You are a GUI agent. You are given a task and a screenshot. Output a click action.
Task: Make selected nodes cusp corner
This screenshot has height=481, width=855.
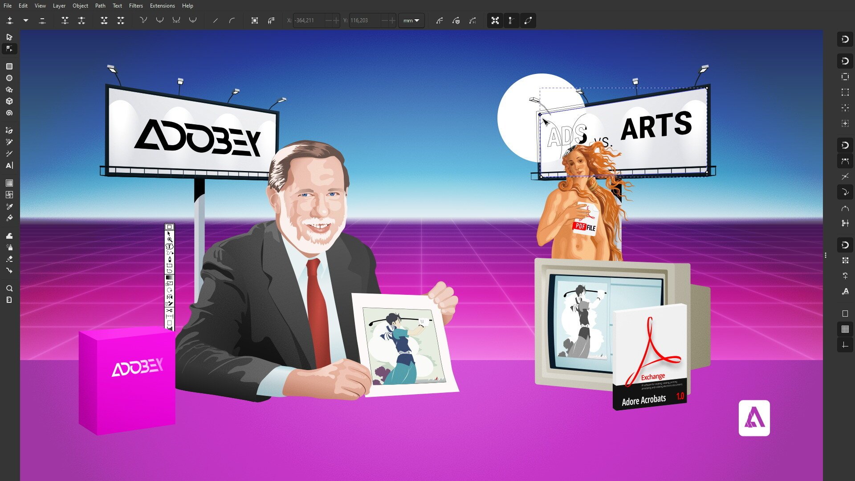pyautogui.click(x=143, y=20)
